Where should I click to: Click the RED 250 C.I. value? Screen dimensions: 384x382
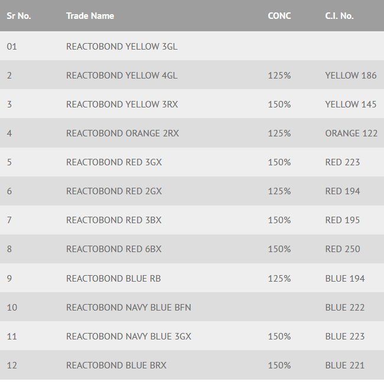(342, 249)
